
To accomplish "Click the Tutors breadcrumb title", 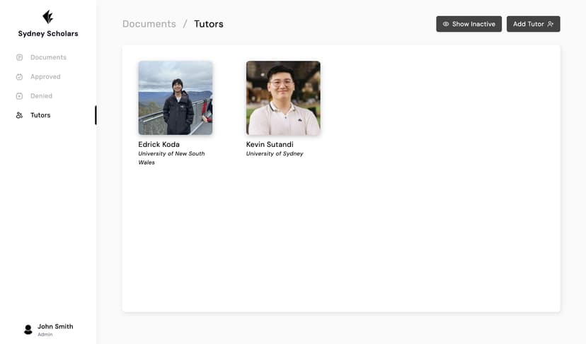I will [209, 24].
